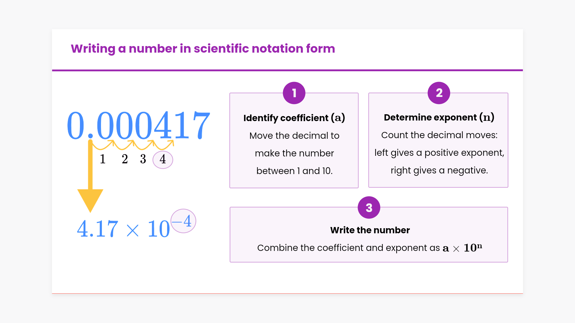575x323 pixels.
Task: Click the large yellow downward arrowhead
Action: tap(90, 199)
